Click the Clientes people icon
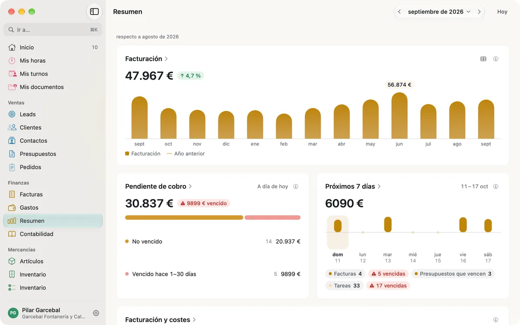The height and width of the screenshot is (325, 520). tap(12, 127)
